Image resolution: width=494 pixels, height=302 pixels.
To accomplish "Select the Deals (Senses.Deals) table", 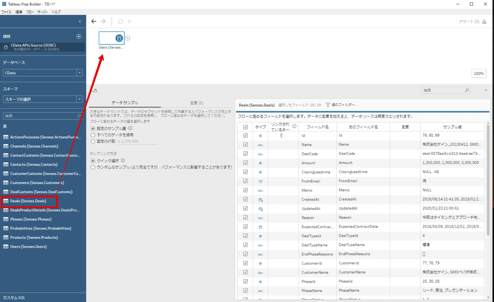I will click(x=29, y=201).
